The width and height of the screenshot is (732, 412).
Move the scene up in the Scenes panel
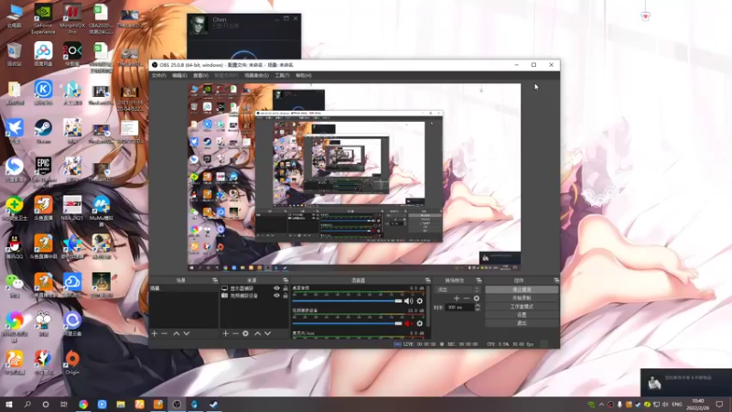(x=176, y=333)
